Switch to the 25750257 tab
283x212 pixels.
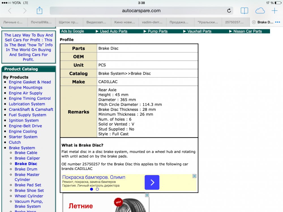pos(236,22)
